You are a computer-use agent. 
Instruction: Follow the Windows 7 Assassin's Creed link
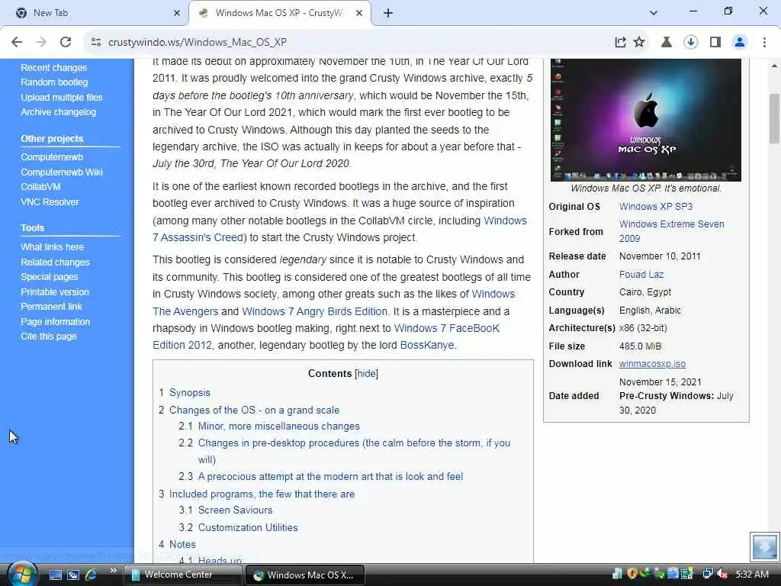tap(198, 237)
